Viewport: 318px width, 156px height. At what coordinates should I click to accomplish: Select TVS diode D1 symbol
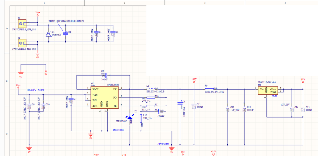click(x=49, y=34)
